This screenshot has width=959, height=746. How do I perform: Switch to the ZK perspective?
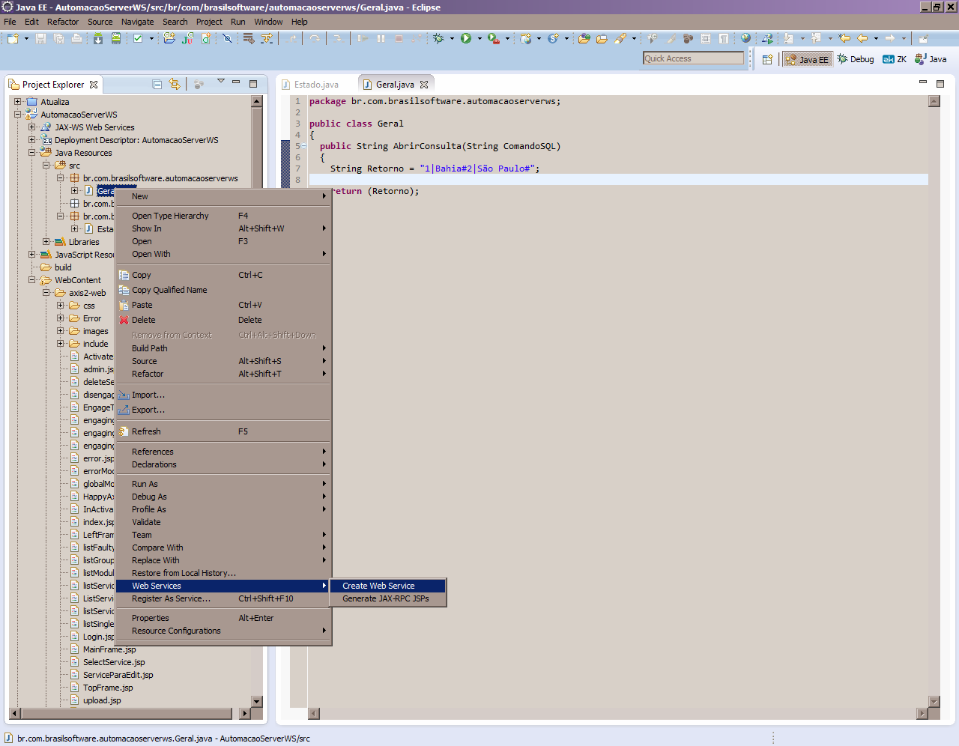click(x=895, y=59)
